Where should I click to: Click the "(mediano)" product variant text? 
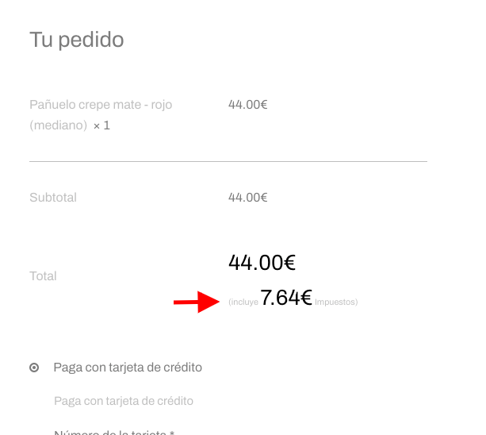click(x=58, y=125)
